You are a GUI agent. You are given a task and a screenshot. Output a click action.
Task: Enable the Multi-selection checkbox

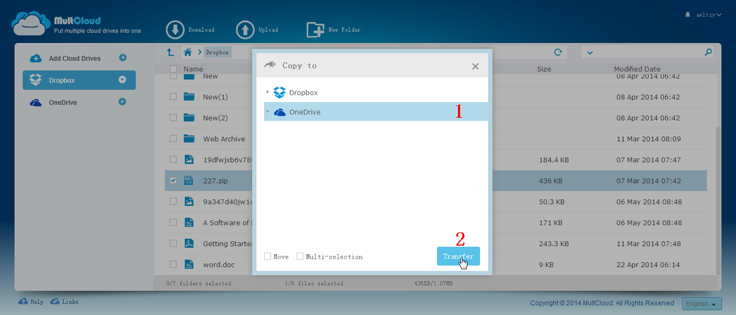300,256
